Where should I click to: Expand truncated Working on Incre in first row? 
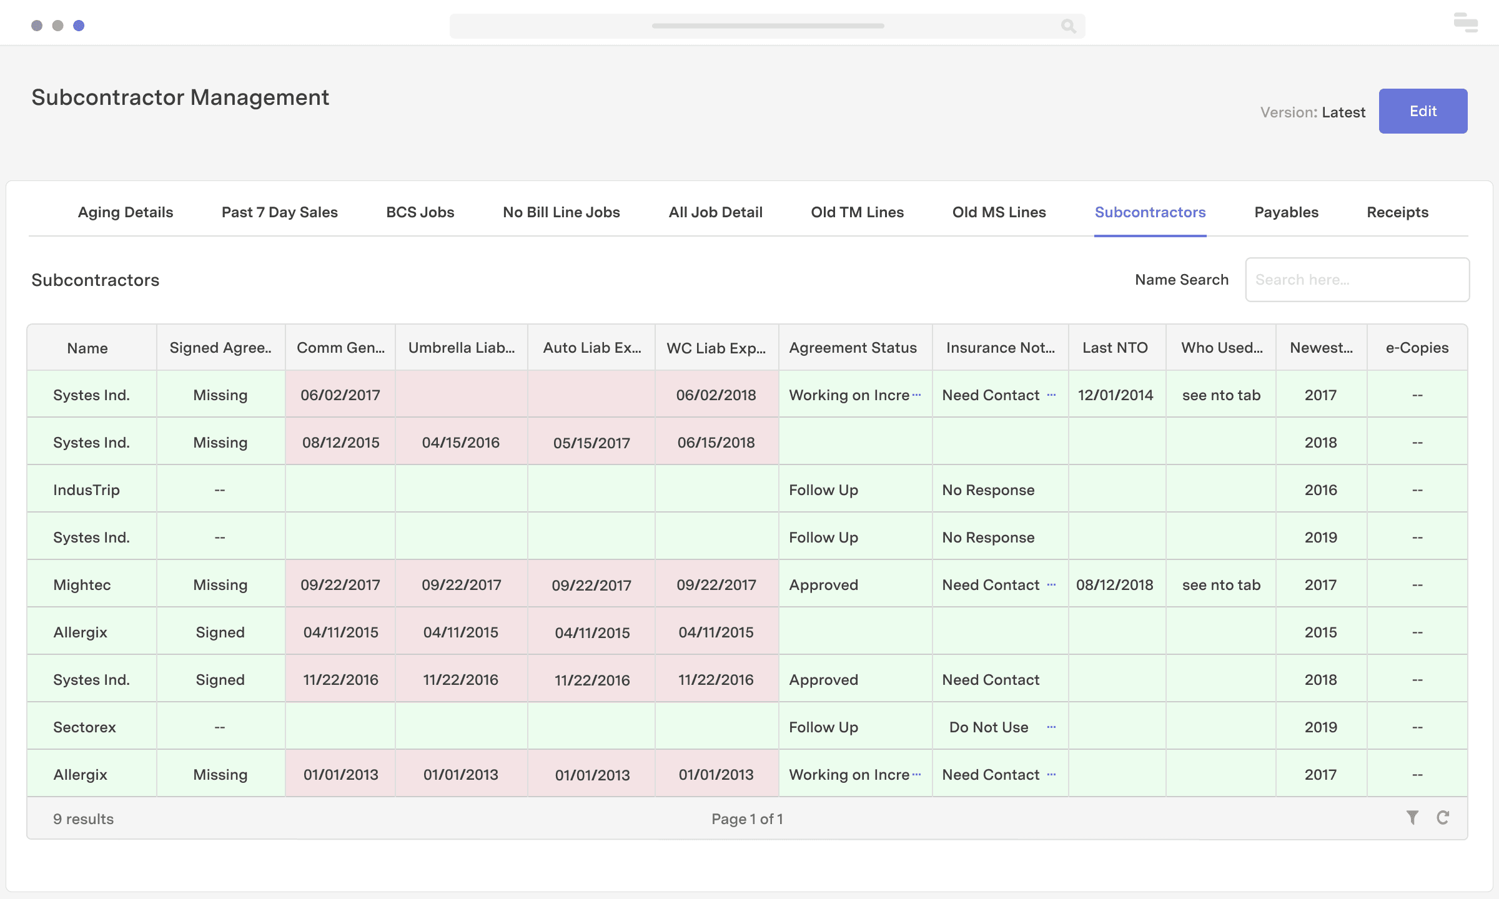(x=916, y=395)
